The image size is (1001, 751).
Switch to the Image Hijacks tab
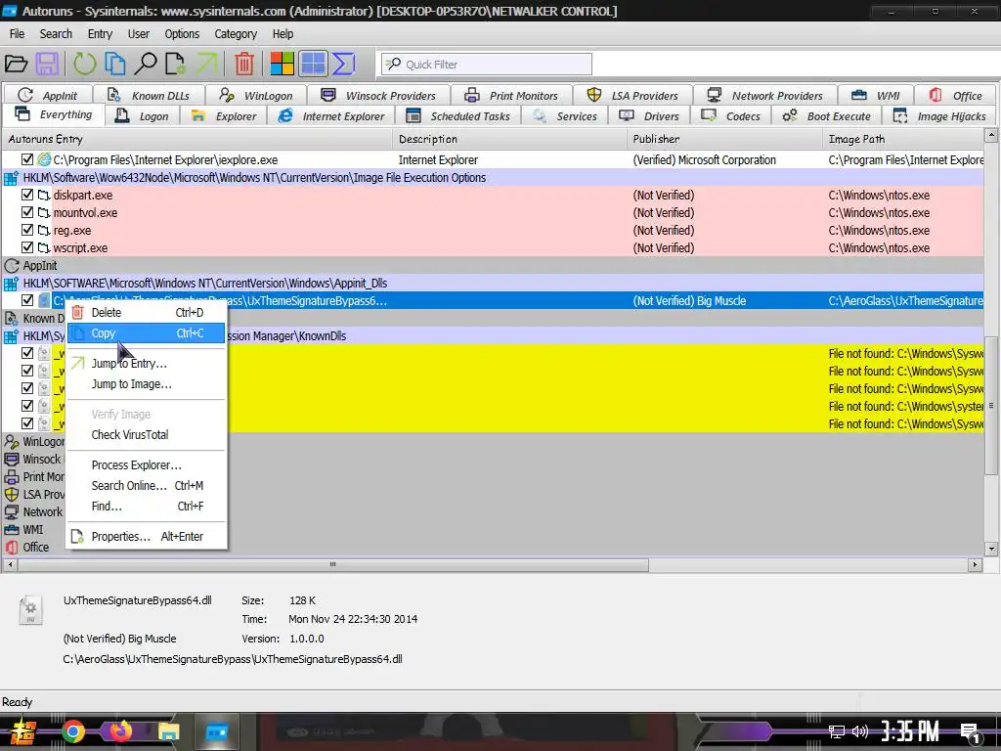pyautogui.click(x=939, y=116)
